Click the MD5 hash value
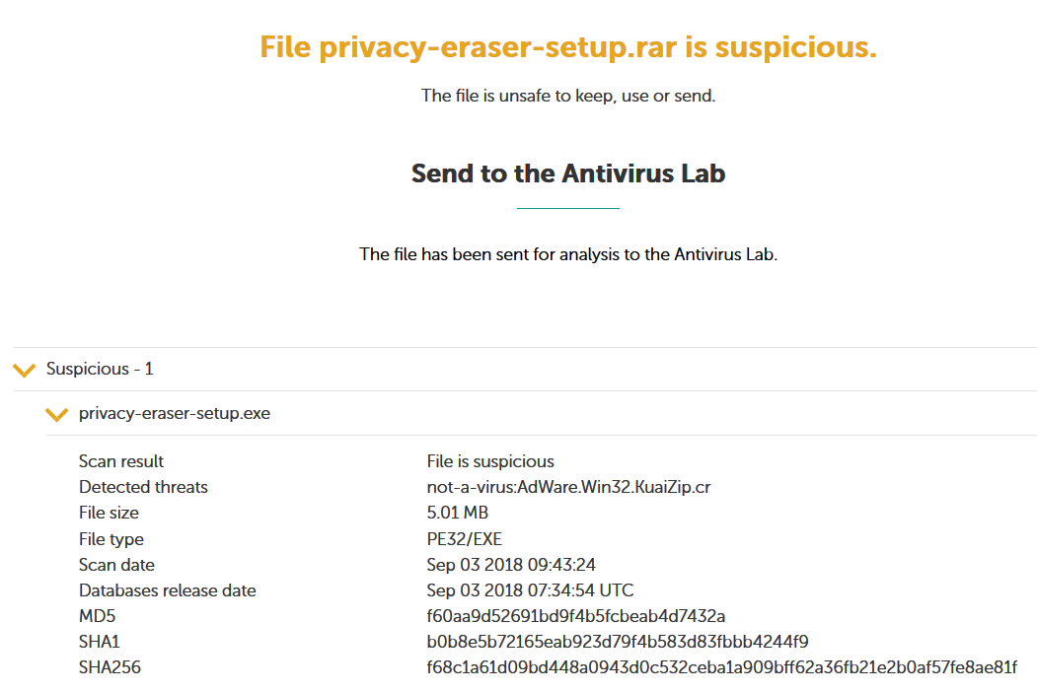The image size is (1037, 692). coord(576,616)
